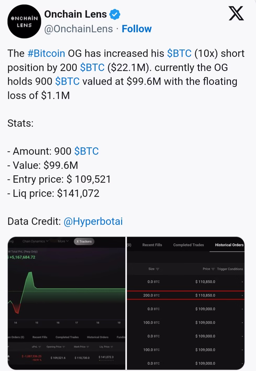
Task: Expand the Chain Dynamics dropdown
Action: [35, 241]
